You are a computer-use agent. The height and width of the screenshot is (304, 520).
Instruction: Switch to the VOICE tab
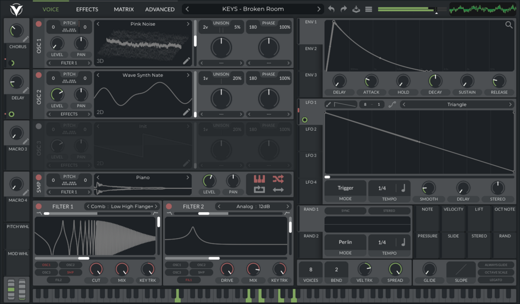[51, 9]
